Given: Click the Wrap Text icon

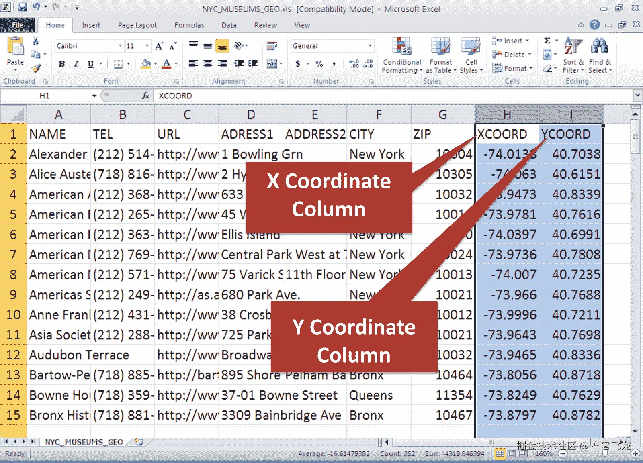Looking at the screenshot, I should [x=272, y=46].
